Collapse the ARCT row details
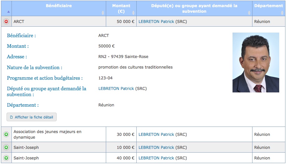287x165 pixels. (x=6, y=21)
